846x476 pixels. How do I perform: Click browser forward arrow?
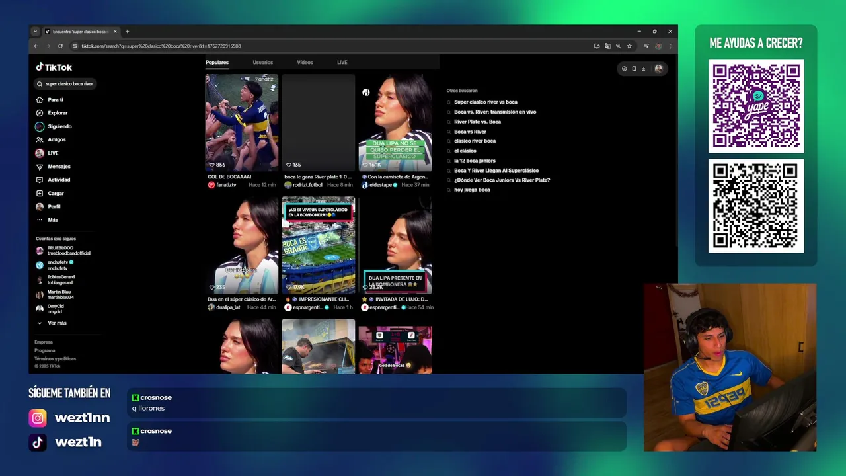(48, 46)
